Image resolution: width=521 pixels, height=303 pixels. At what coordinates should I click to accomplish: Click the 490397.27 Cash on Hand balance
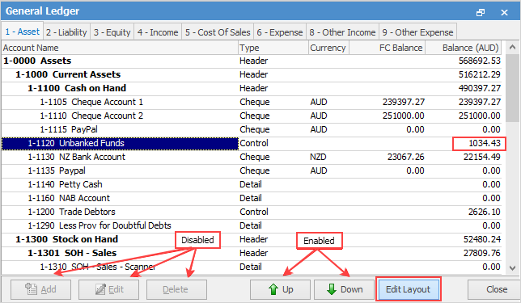[480, 88]
